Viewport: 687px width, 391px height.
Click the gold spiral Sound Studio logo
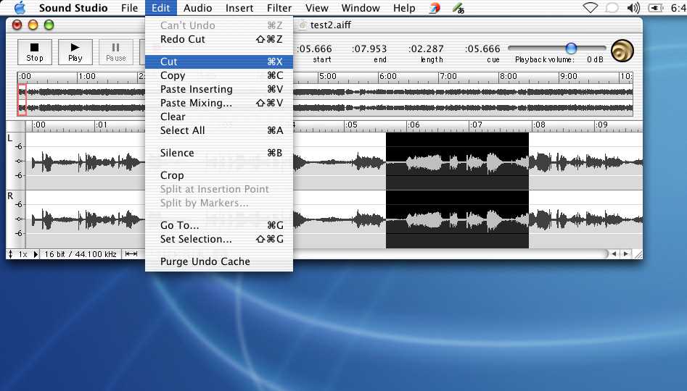[622, 50]
